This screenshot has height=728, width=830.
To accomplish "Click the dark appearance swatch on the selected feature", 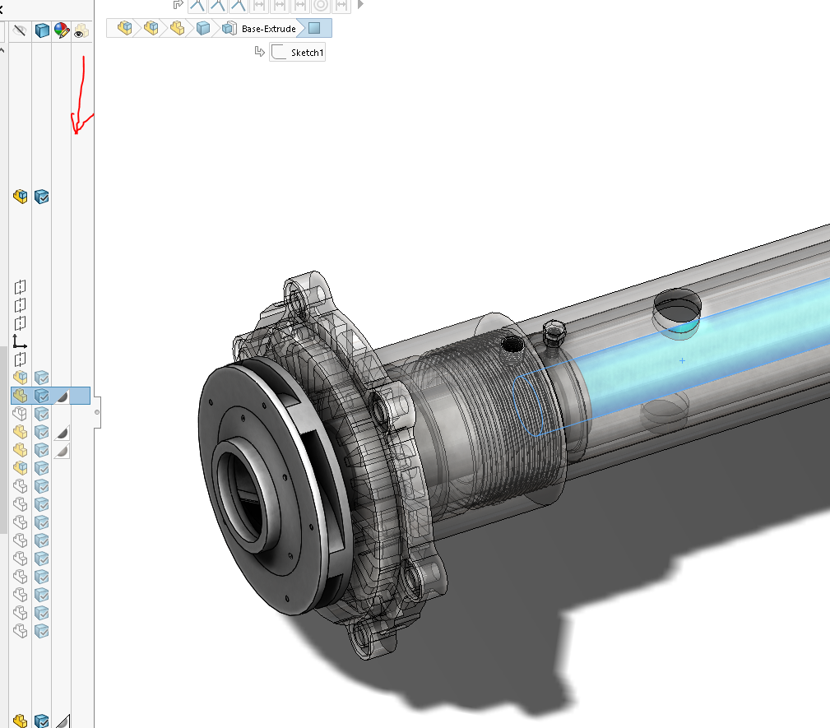I will [63, 396].
